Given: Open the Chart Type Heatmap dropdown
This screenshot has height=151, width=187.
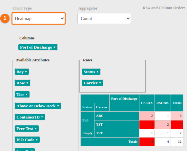Looking at the screenshot, I should tap(38, 18).
